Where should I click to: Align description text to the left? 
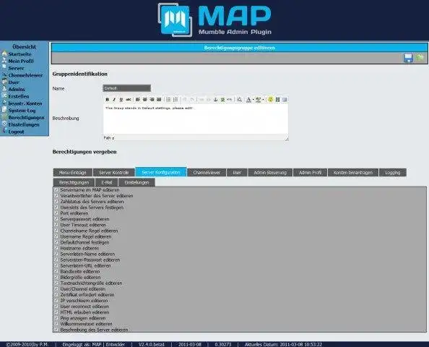click(138, 100)
